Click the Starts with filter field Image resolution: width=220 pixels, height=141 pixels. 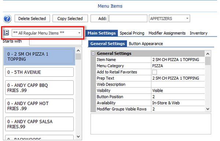point(56,42)
